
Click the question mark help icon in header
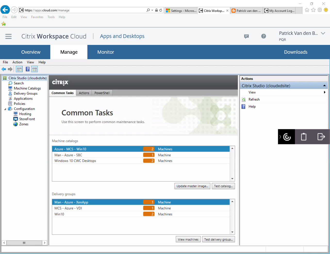click(263, 36)
